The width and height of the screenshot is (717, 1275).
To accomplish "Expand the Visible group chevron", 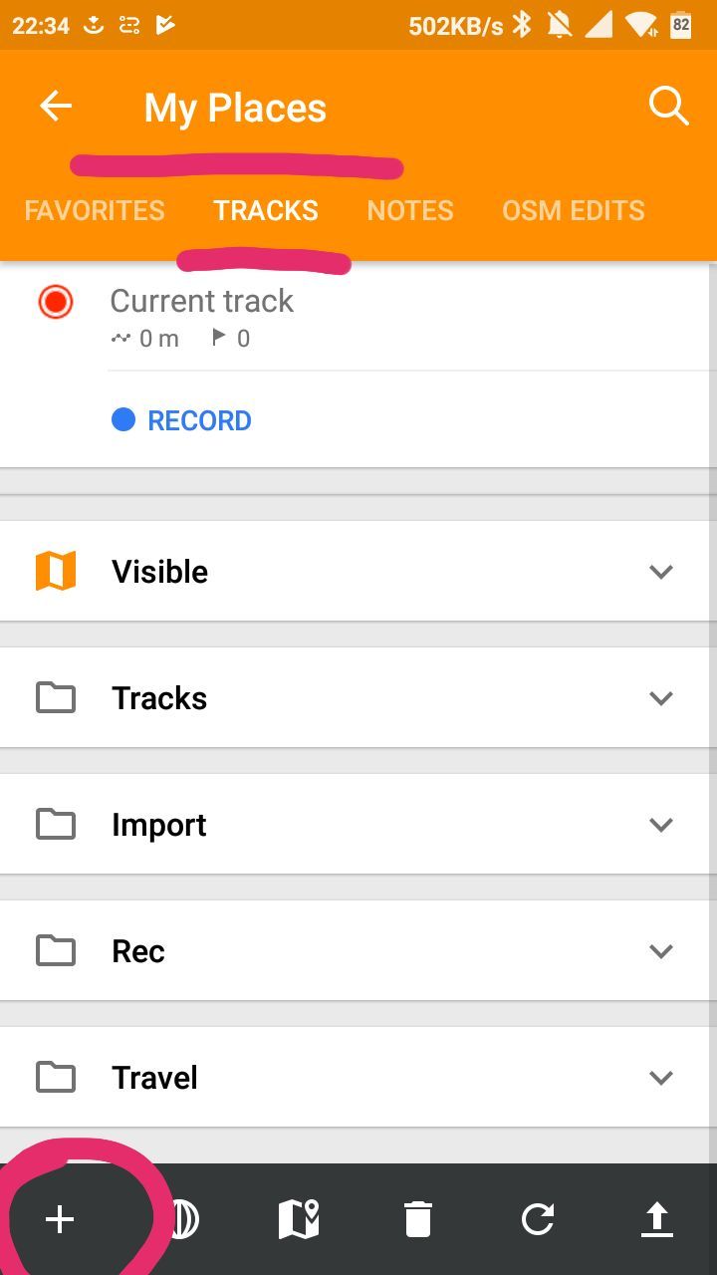I will click(x=661, y=572).
